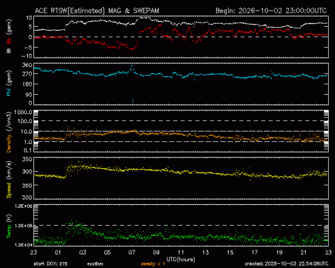The width and height of the screenshot is (335, 268).
Task: Click the '11' hour label on the time axis
Action: click(181, 253)
